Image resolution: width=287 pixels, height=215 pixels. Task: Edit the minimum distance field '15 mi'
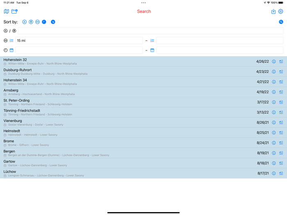(x=79, y=41)
